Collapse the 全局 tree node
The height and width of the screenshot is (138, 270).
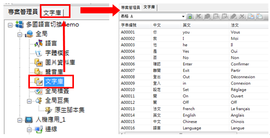(x=20, y=35)
